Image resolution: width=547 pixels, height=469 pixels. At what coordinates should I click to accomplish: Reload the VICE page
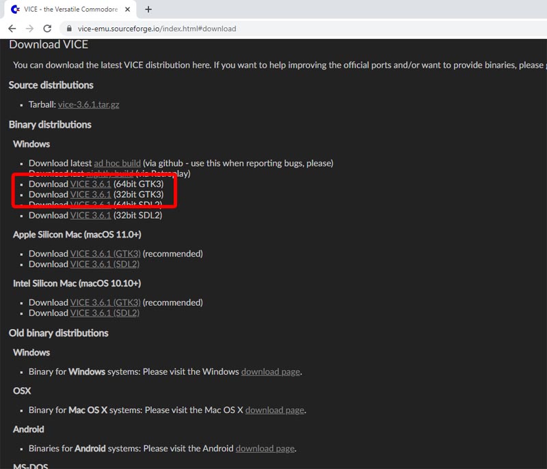tap(47, 29)
